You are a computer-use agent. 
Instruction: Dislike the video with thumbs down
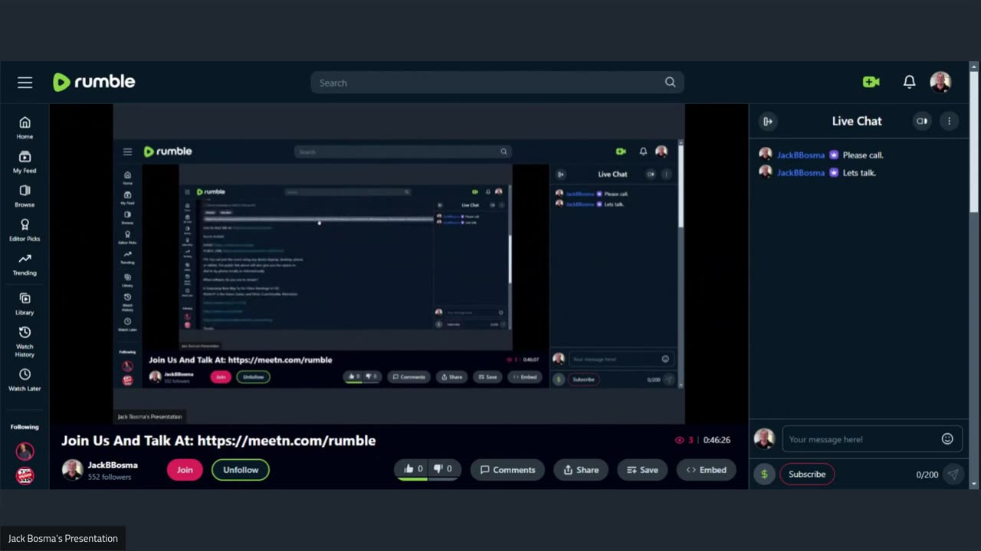click(x=443, y=469)
